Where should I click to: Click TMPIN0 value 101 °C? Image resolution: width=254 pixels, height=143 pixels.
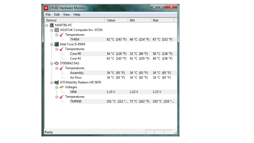pyautogui.click(x=117, y=101)
